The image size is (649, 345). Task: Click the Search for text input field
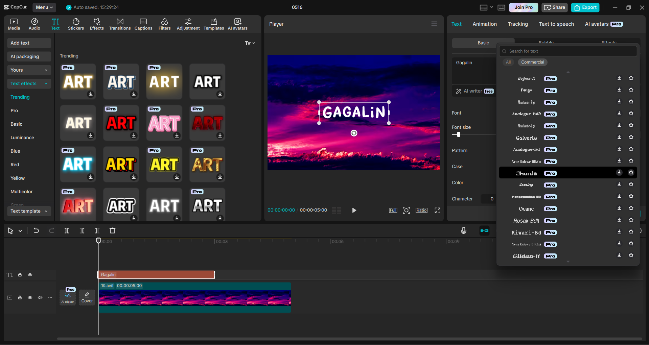coord(568,51)
